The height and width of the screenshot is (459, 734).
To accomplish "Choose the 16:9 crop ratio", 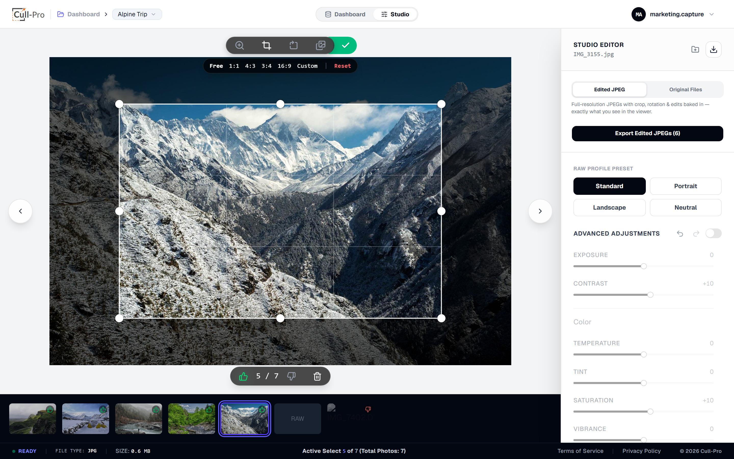I will pos(284,66).
